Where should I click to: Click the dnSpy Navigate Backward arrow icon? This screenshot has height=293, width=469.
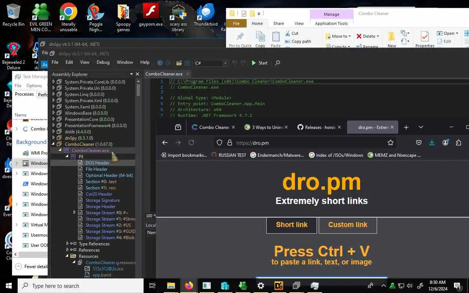(x=160, y=63)
